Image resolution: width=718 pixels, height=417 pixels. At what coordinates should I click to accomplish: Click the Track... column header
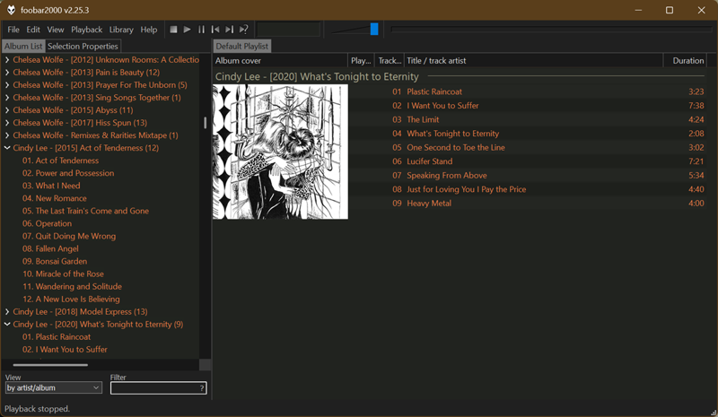[390, 60]
